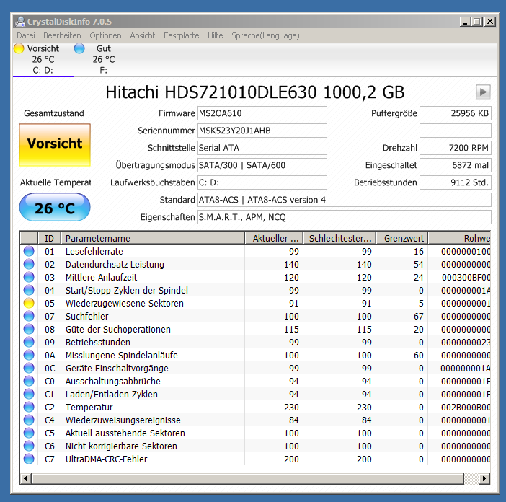Click blue status orb for Aktuell ausstehende Sektoren
This screenshot has width=506, height=502.
29,433
